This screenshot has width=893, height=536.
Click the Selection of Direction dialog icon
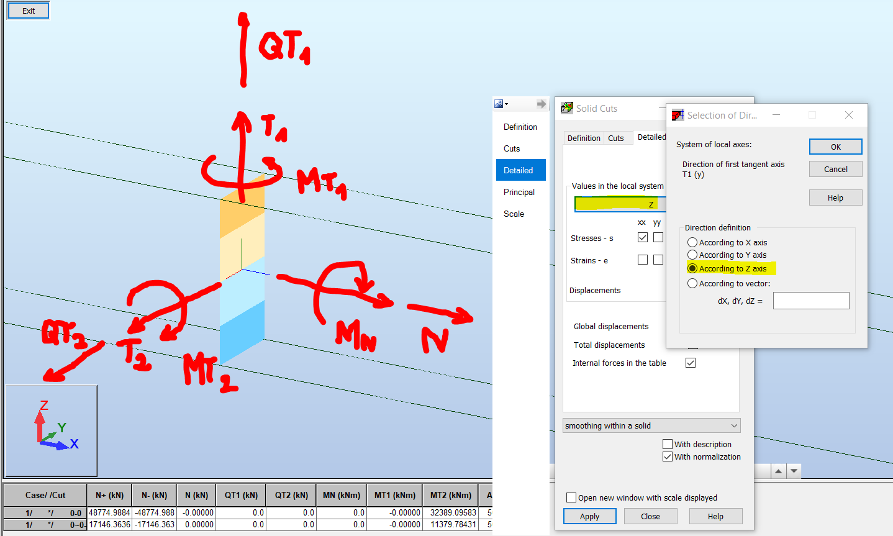[x=677, y=115]
